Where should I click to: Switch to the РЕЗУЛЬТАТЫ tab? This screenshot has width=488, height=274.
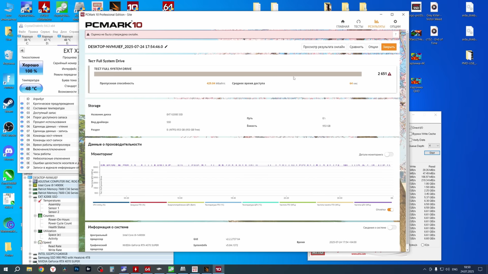coord(376,23)
